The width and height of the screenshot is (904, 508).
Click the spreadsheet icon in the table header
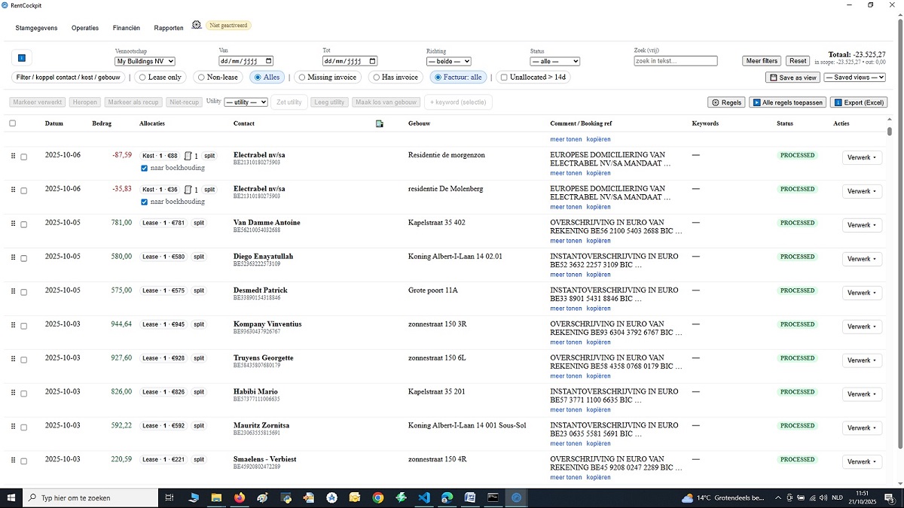379,123
